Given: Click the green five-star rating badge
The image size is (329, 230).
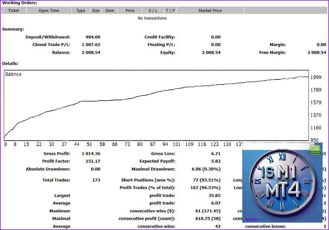Looking at the screenshot, I should pyautogui.click(x=315, y=150).
